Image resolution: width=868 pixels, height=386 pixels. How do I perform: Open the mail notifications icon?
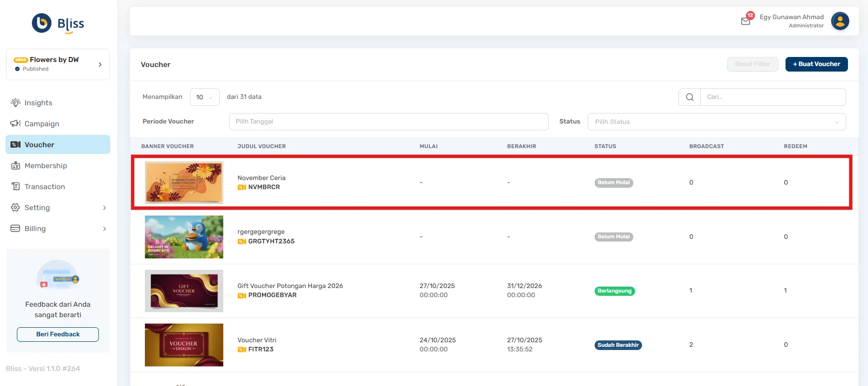click(x=745, y=21)
